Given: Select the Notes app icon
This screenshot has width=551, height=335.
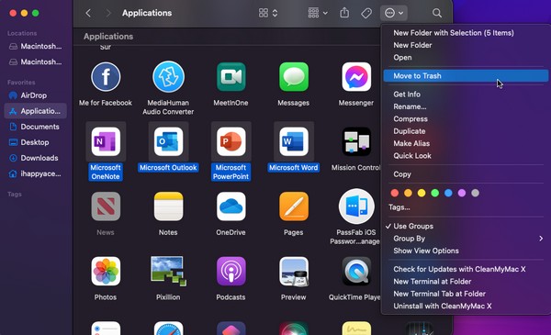Looking at the screenshot, I should 168,207.
